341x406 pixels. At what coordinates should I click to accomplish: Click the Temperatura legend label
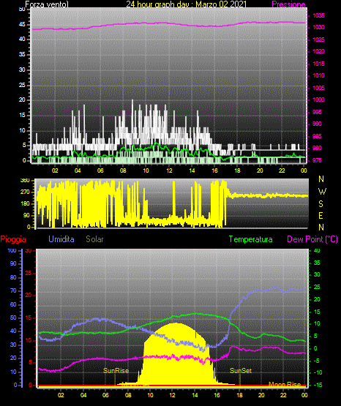click(x=251, y=239)
